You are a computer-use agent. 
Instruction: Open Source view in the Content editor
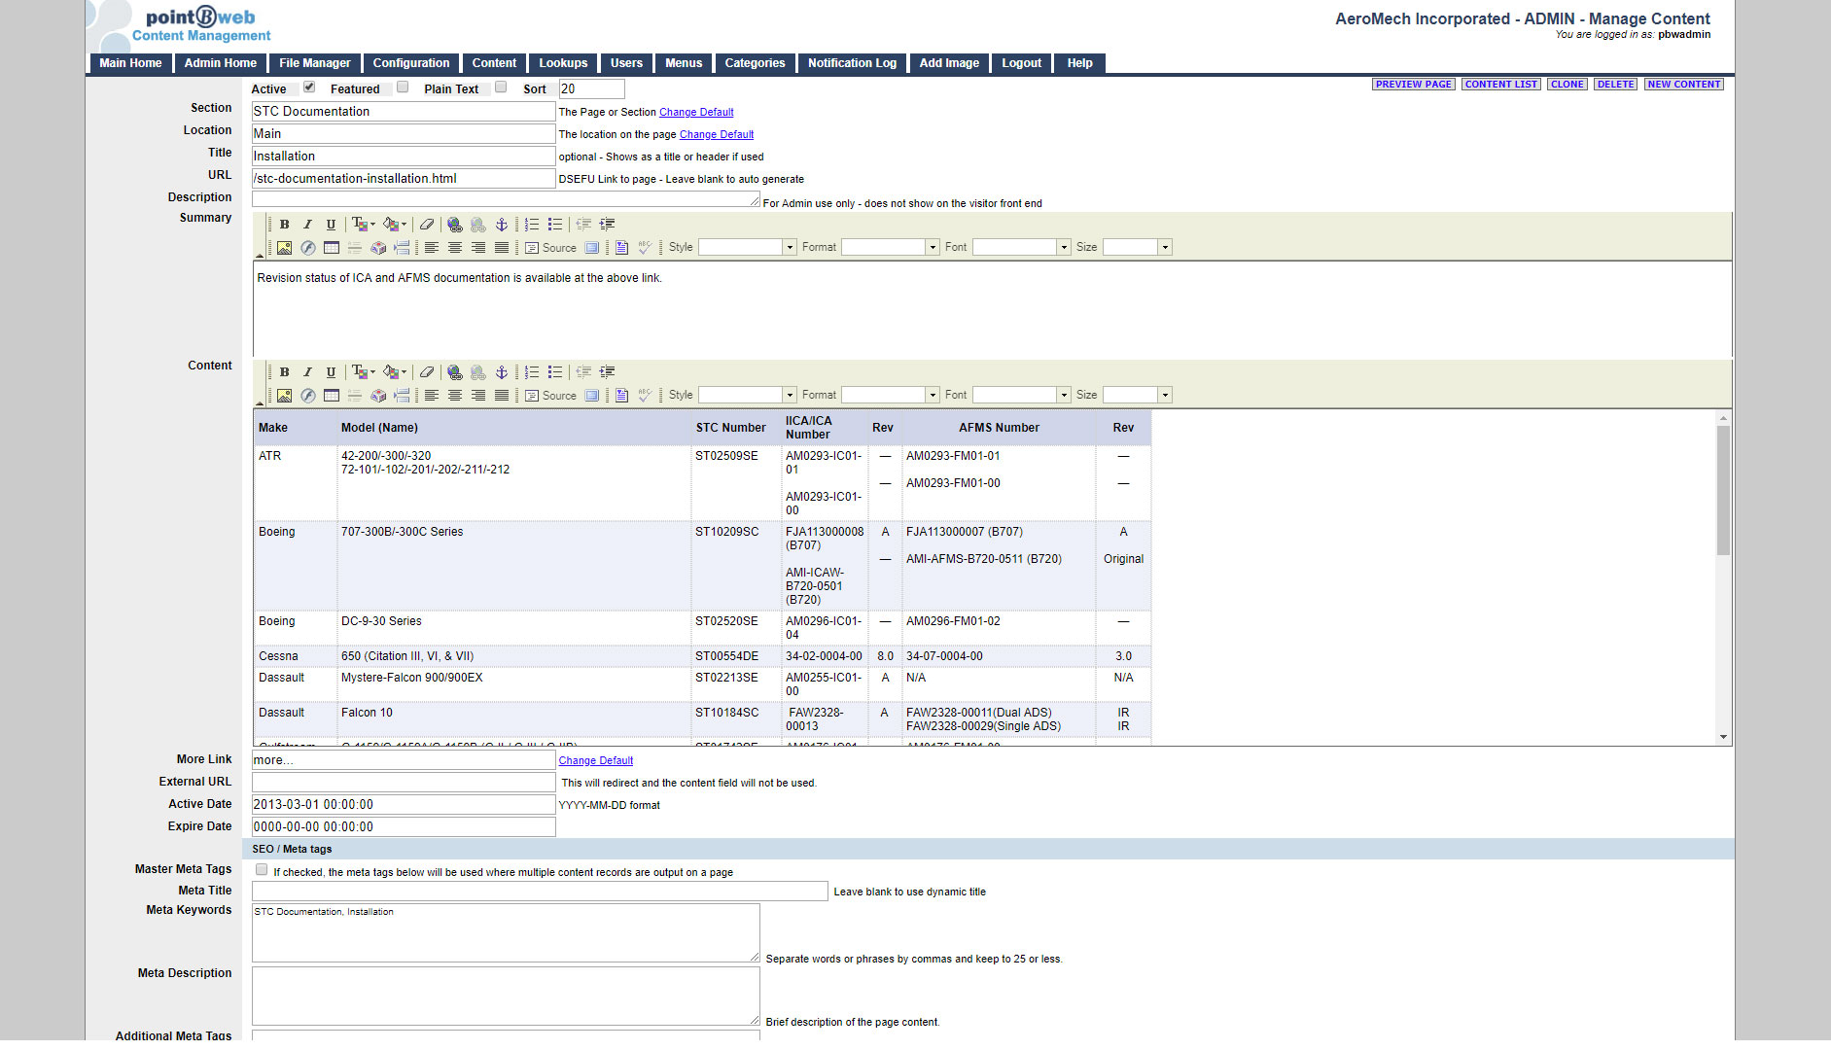click(550, 396)
